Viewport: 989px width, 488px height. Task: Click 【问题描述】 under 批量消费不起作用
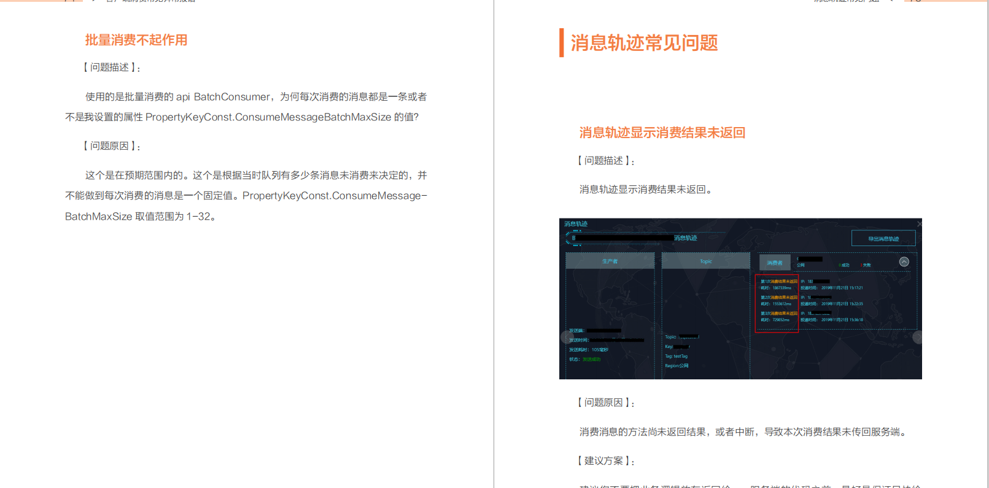112,68
